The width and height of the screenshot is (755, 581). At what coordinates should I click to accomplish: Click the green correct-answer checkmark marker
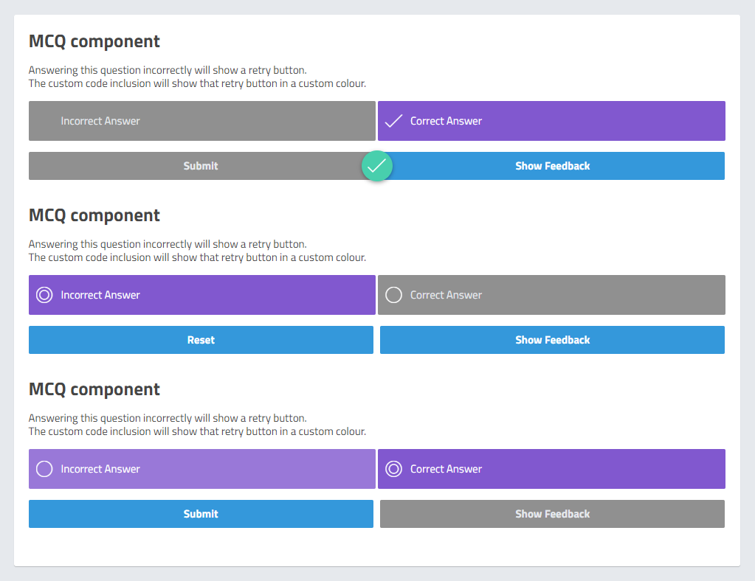[x=377, y=166]
